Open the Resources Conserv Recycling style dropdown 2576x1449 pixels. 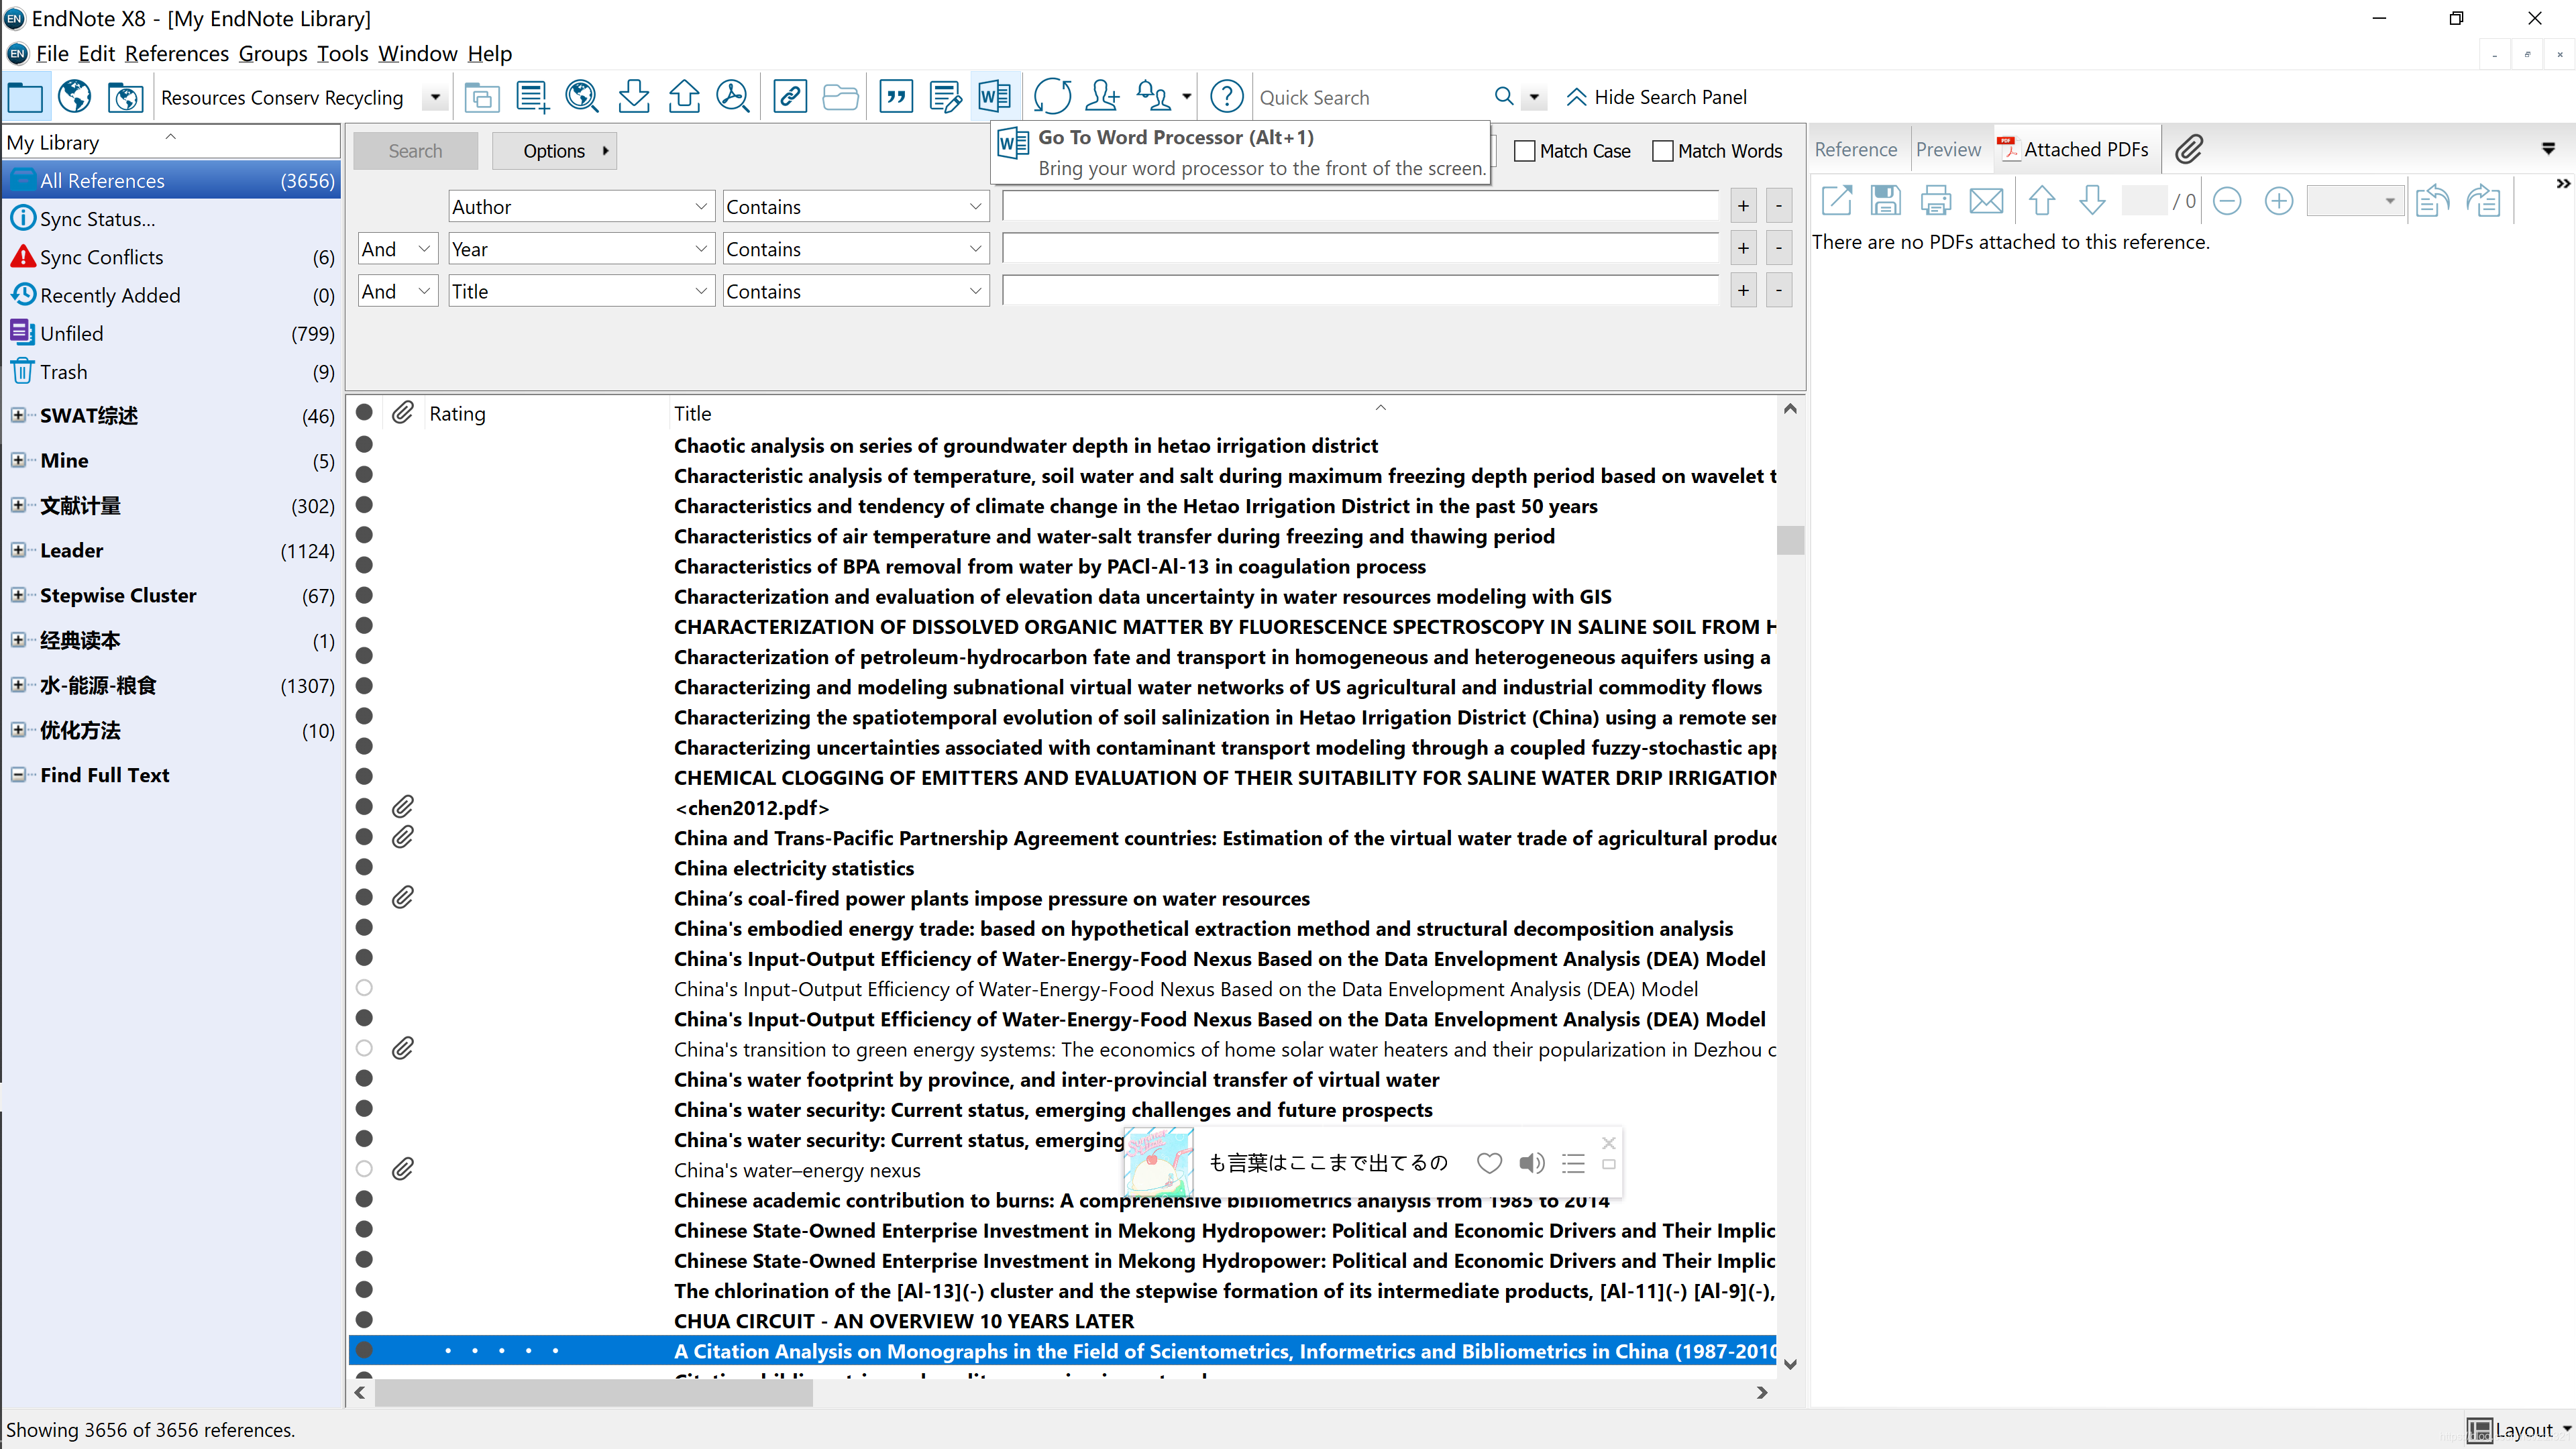tap(435, 97)
